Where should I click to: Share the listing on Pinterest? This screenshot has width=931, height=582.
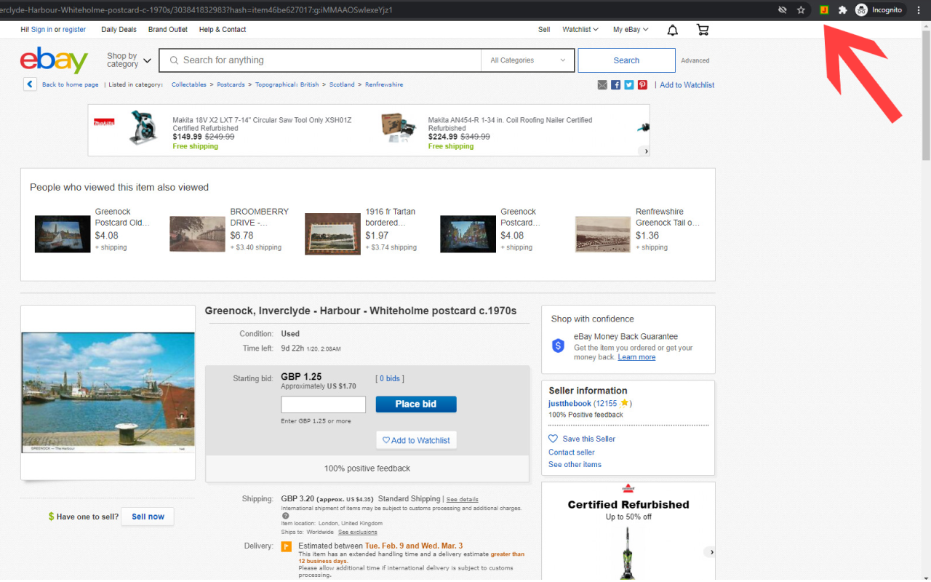(x=643, y=85)
